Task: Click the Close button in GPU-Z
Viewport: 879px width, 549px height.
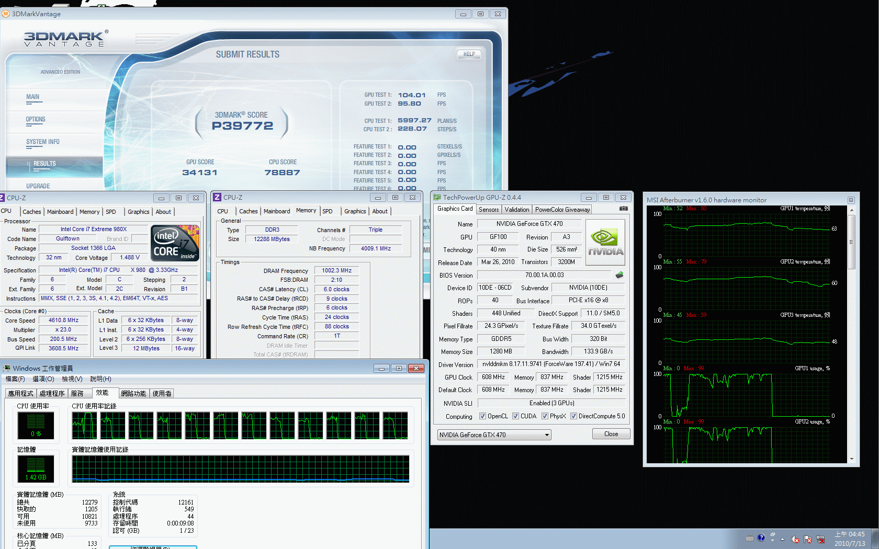Action: point(611,434)
